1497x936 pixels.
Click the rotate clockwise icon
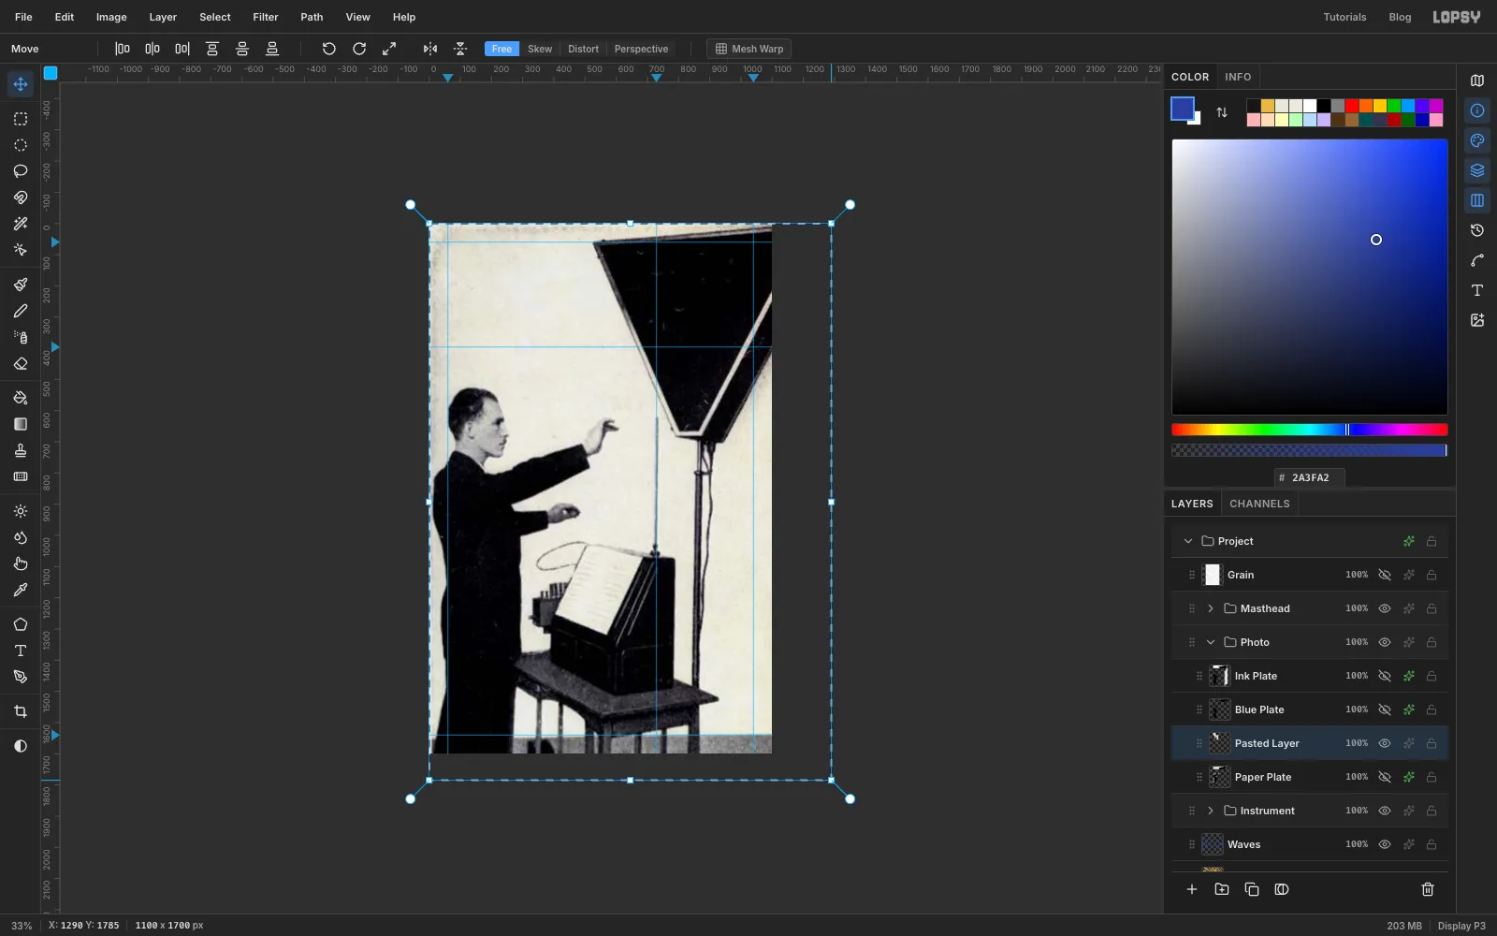click(359, 49)
